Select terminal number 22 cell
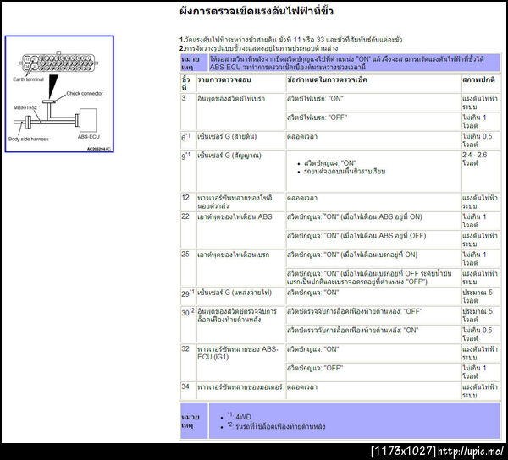This screenshot has height=460, width=508. point(188,230)
